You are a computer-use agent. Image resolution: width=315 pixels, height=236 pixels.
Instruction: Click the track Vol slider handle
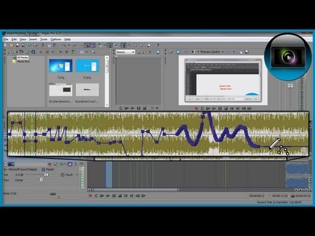click(46, 175)
